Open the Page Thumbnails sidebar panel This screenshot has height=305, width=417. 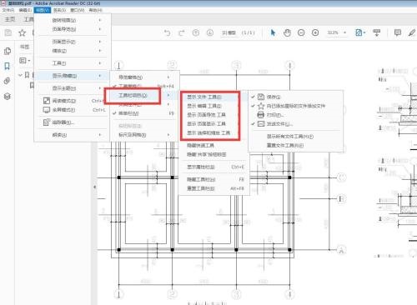[8, 51]
